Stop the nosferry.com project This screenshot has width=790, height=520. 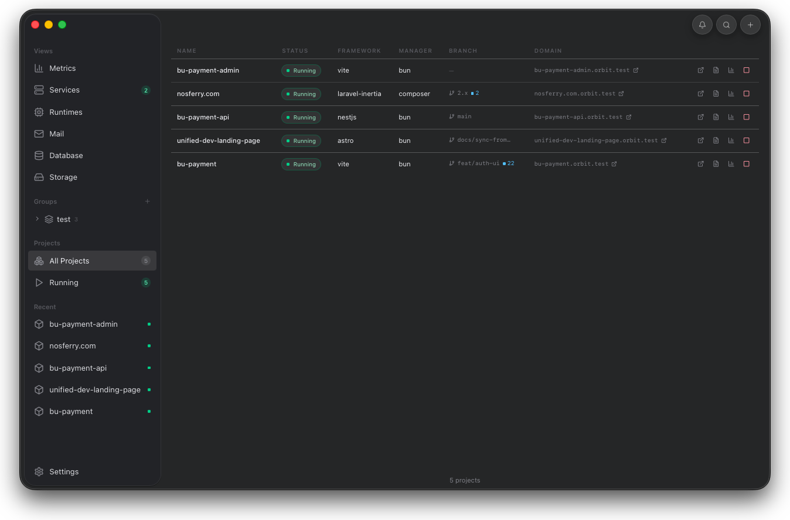coord(746,94)
